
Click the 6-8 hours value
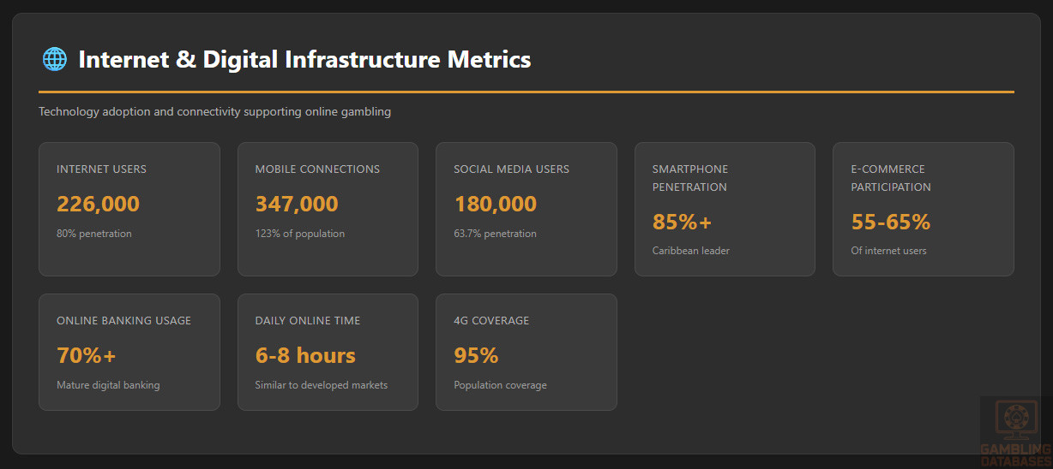click(304, 356)
